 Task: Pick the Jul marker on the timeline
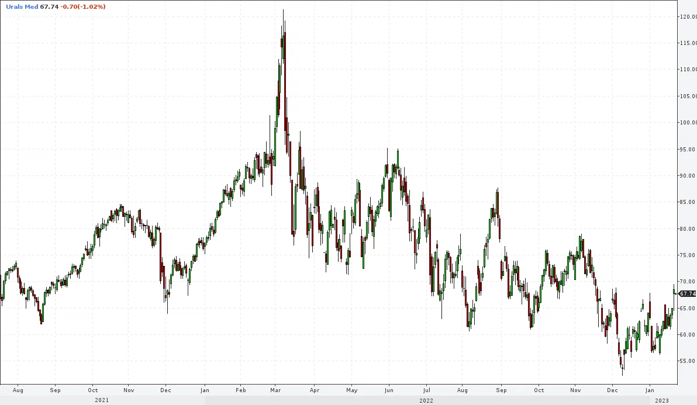[x=426, y=390]
